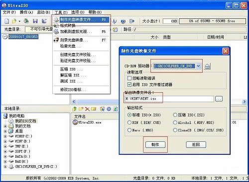Click the colorful disc icon left of the gear
249x182 pixels.
coord(103,109)
